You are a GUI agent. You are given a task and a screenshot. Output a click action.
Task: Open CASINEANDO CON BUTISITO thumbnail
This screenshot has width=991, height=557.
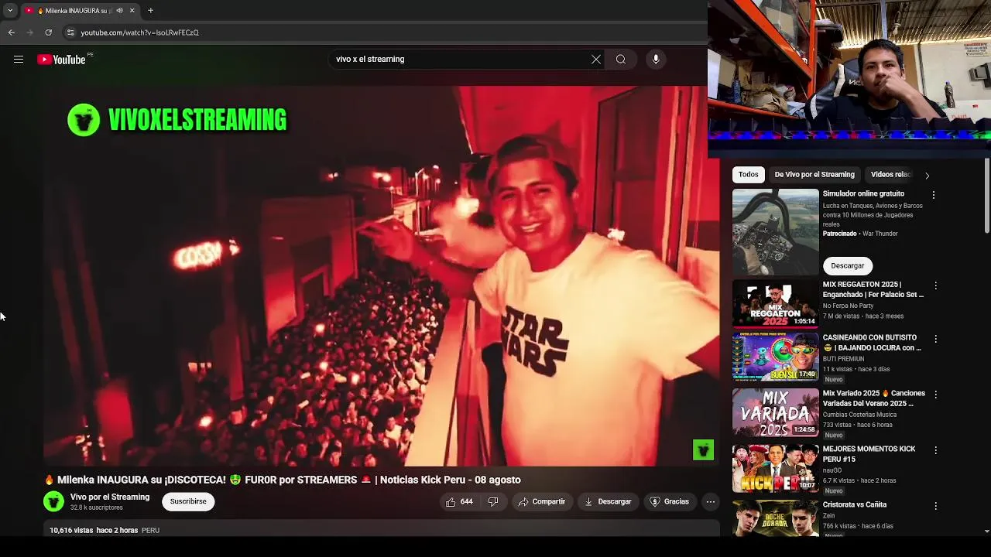pyautogui.click(x=776, y=357)
